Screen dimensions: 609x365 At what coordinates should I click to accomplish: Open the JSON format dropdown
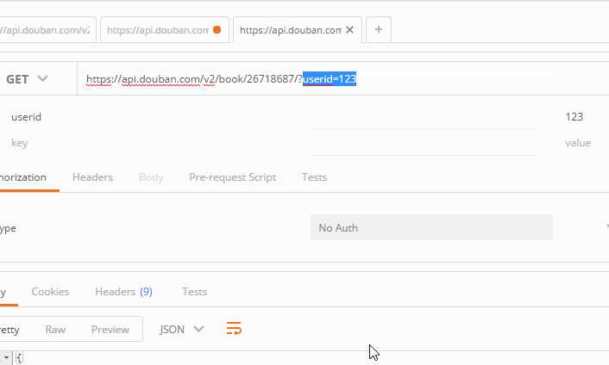pos(181,330)
